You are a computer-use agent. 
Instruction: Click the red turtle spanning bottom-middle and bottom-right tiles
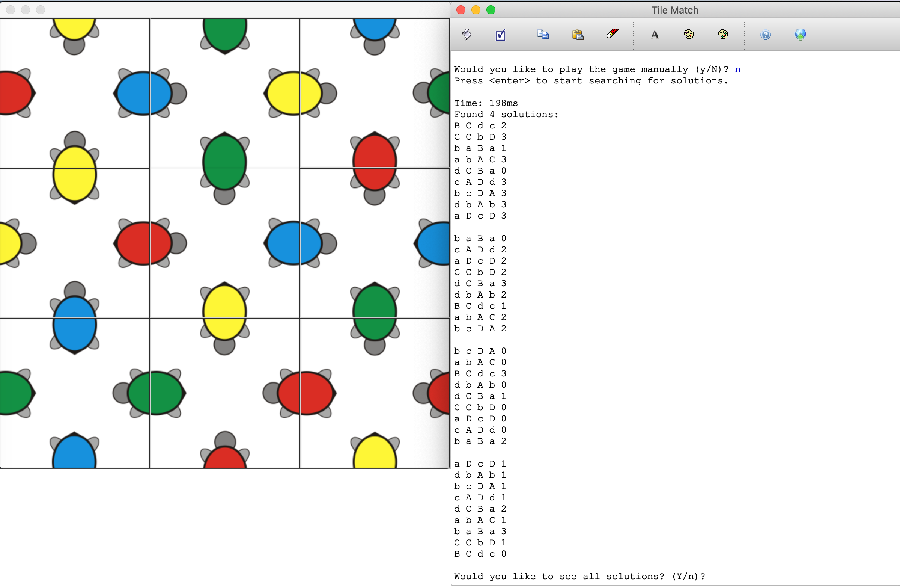306,393
